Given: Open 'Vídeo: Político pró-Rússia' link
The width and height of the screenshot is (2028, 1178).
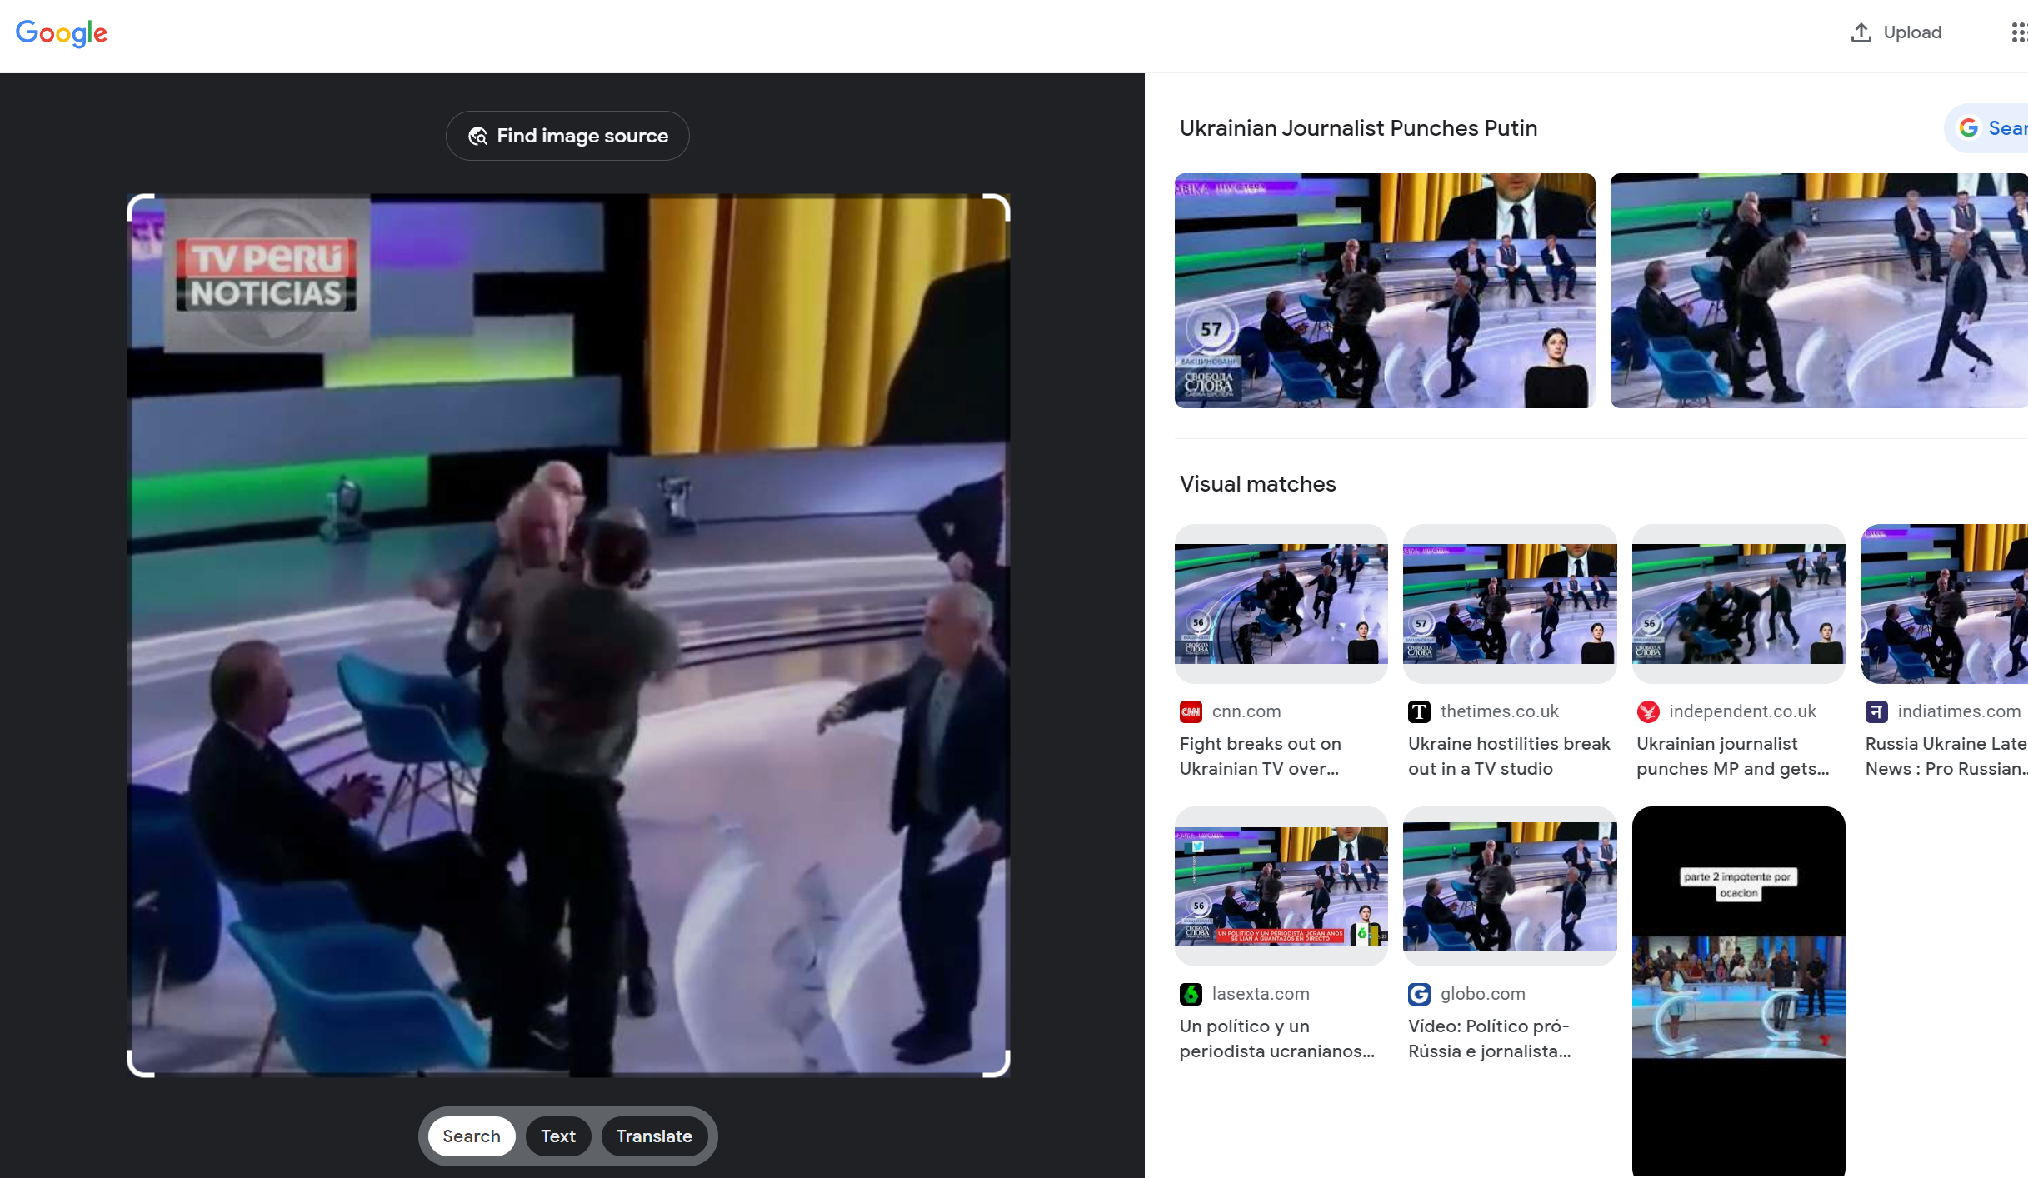Looking at the screenshot, I should pyautogui.click(x=1490, y=1039).
